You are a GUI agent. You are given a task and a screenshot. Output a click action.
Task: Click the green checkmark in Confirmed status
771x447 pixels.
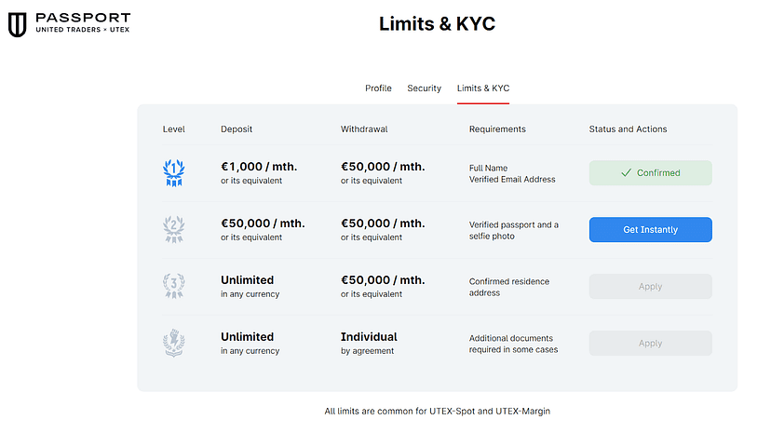coord(627,173)
